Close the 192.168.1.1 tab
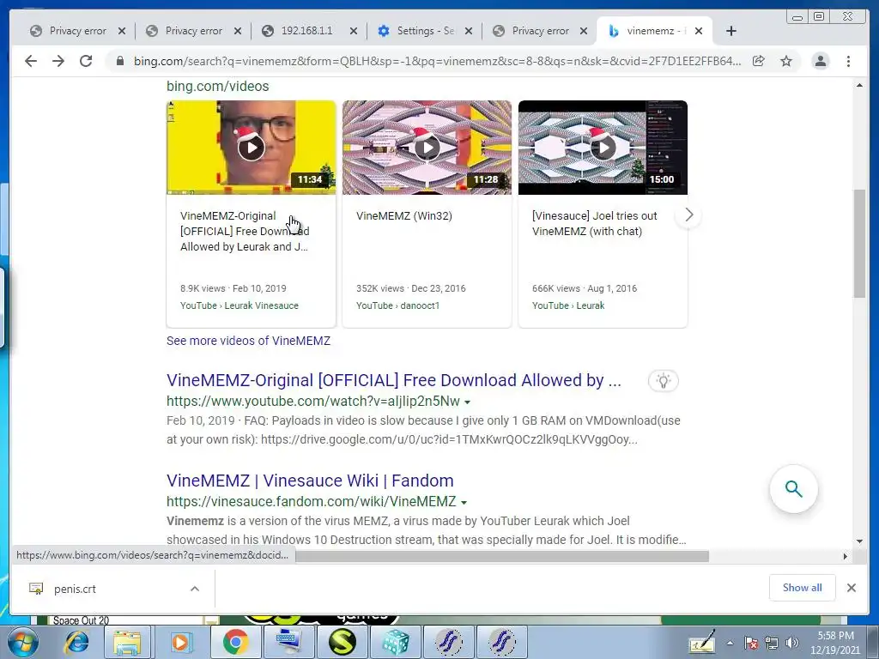The width and height of the screenshot is (879, 659). coord(353,31)
